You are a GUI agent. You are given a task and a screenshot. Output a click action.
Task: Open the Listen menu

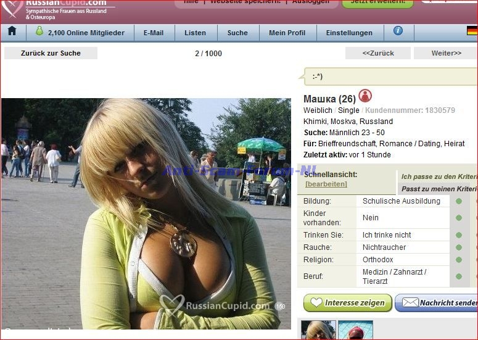pos(195,33)
